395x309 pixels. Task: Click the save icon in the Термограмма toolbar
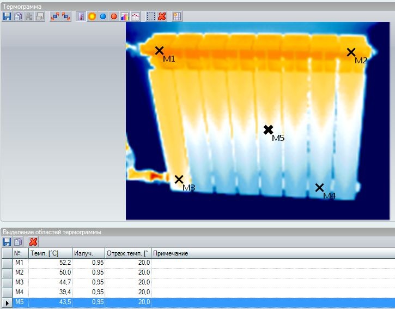[7, 16]
